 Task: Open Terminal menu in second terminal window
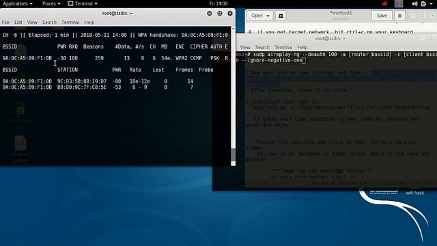pyautogui.click(x=283, y=47)
